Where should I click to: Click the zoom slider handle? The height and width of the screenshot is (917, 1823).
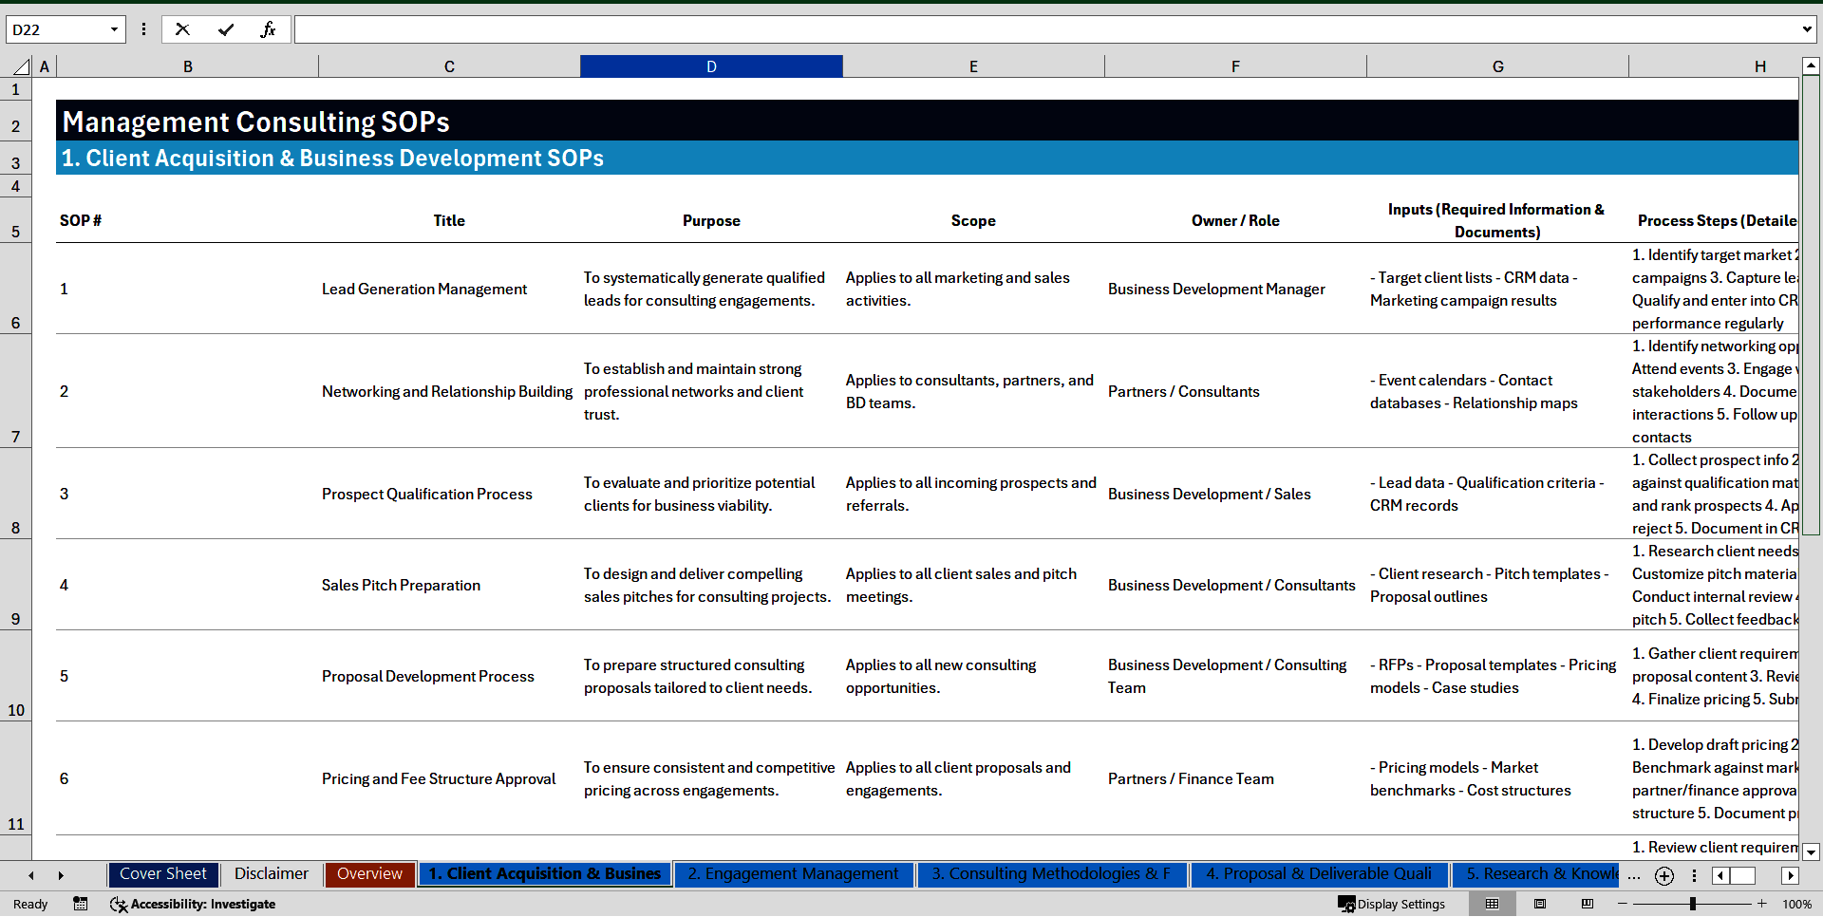tap(1692, 904)
